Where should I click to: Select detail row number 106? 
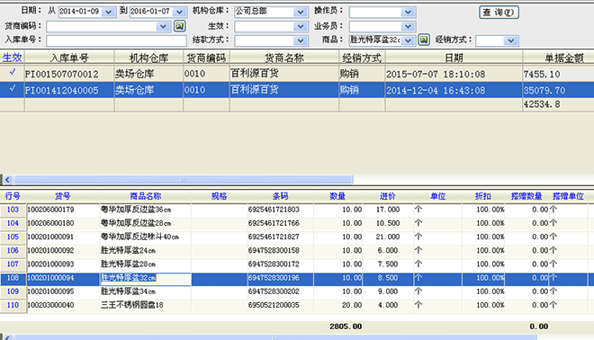[x=13, y=250]
